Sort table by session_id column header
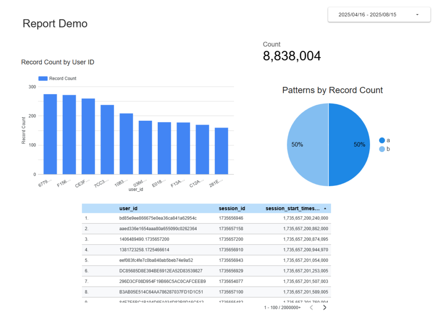The image size is (433, 312). pyautogui.click(x=232, y=209)
